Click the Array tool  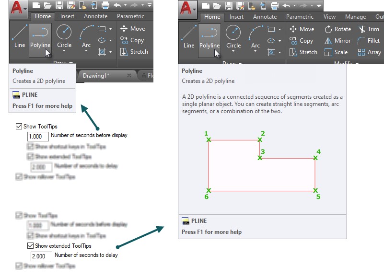pyautogui.click(x=369, y=52)
